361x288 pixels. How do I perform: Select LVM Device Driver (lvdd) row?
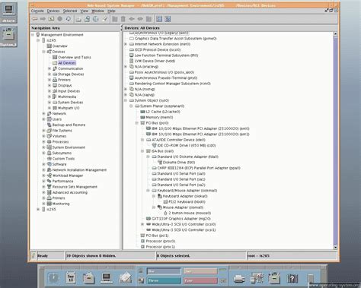click(x=155, y=61)
